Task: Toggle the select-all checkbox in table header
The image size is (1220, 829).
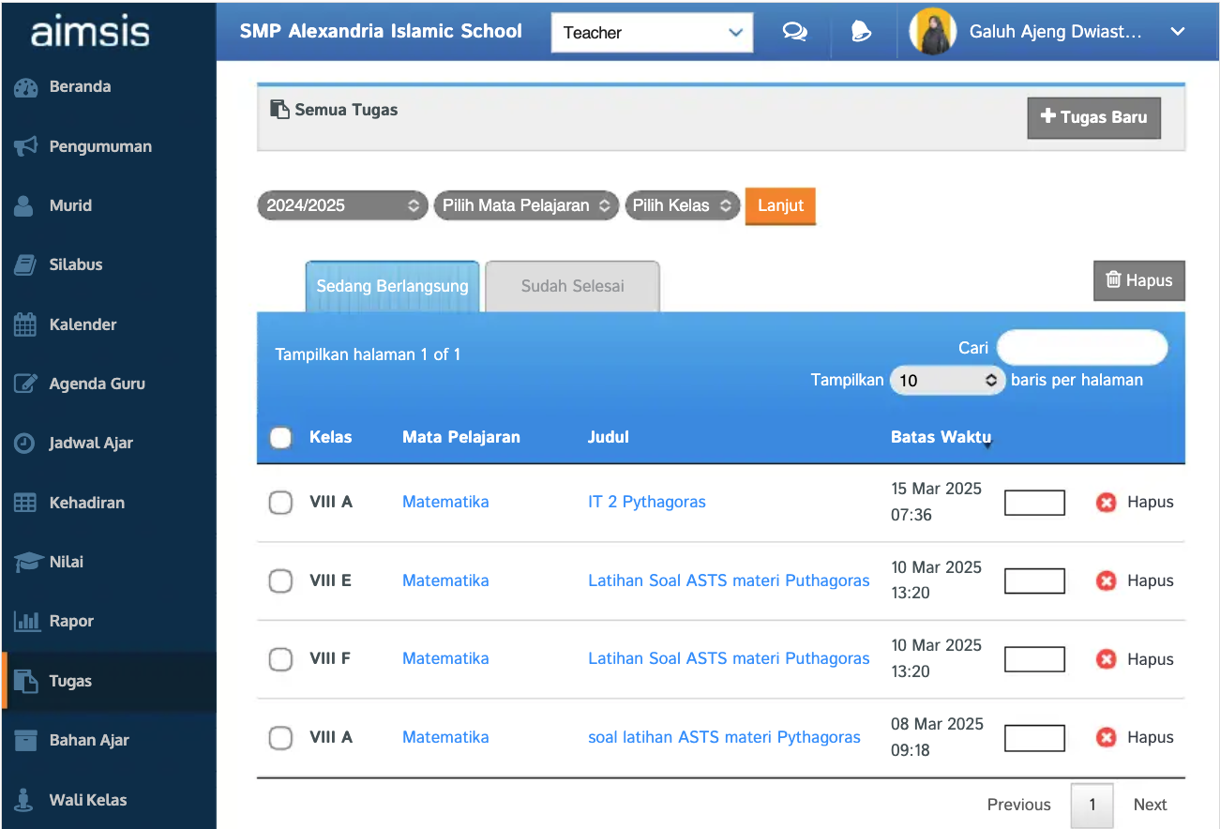Action: [x=280, y=438]
